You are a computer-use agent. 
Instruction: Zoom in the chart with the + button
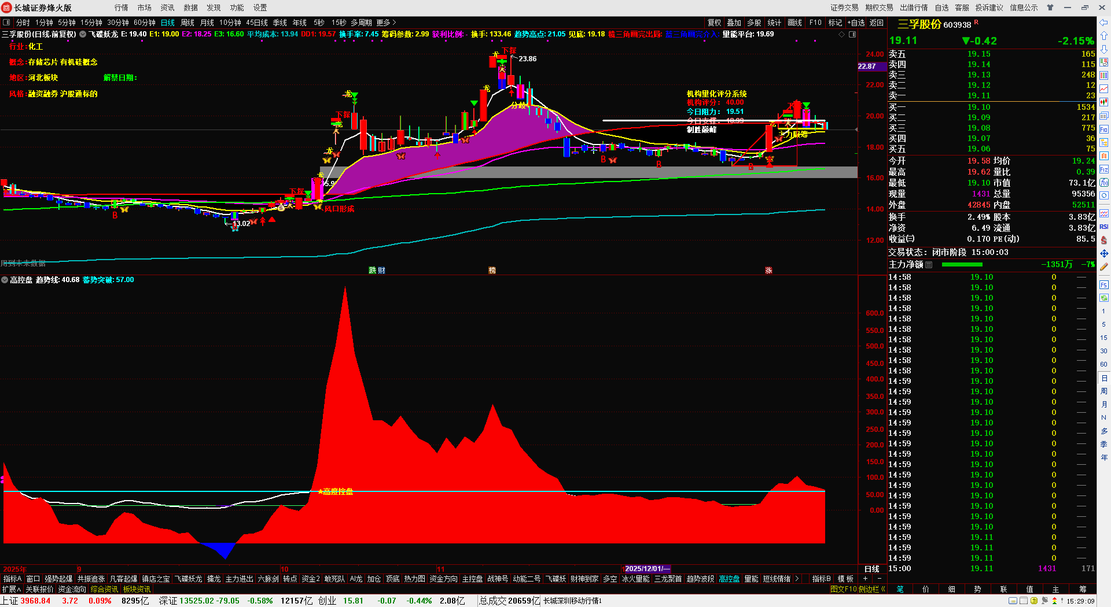[x=866, y=579]
